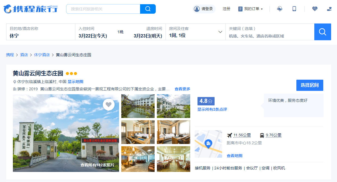Click 显示地图 link near address

75,82
